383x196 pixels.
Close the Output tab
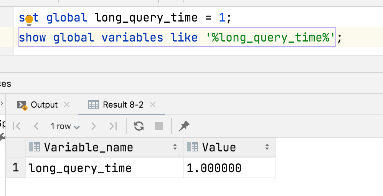(67, 105)
